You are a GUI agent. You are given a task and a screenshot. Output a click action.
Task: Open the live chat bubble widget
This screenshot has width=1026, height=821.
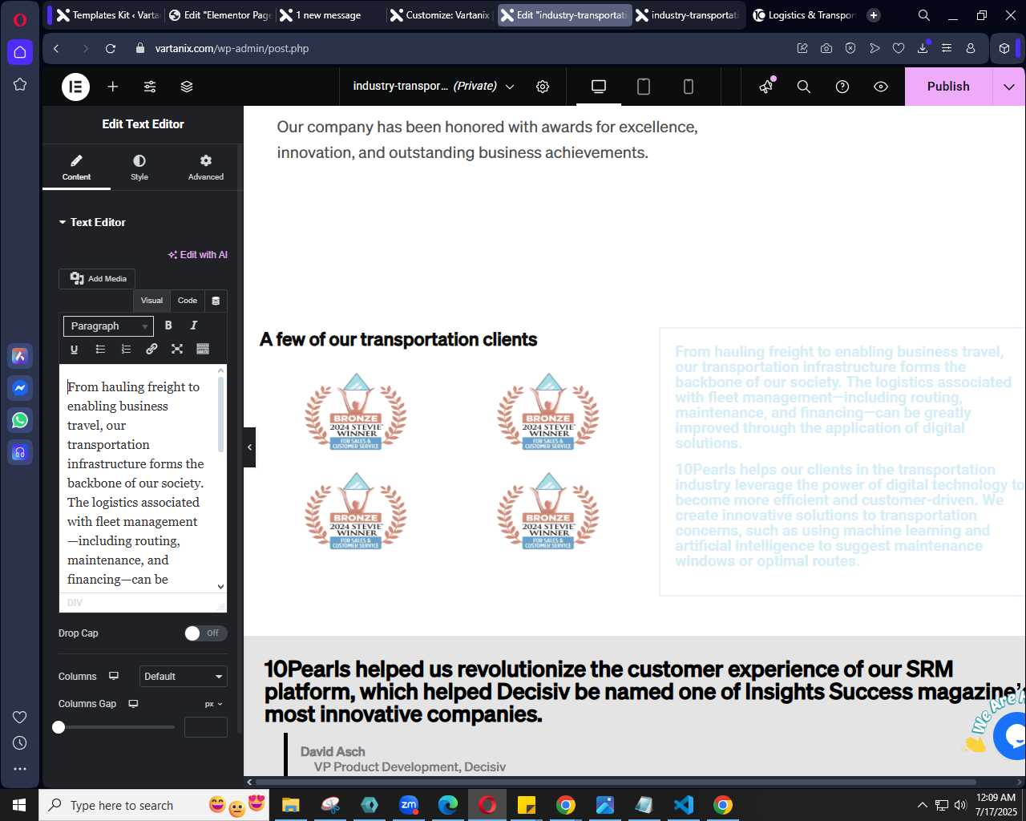coord(1012,734)
